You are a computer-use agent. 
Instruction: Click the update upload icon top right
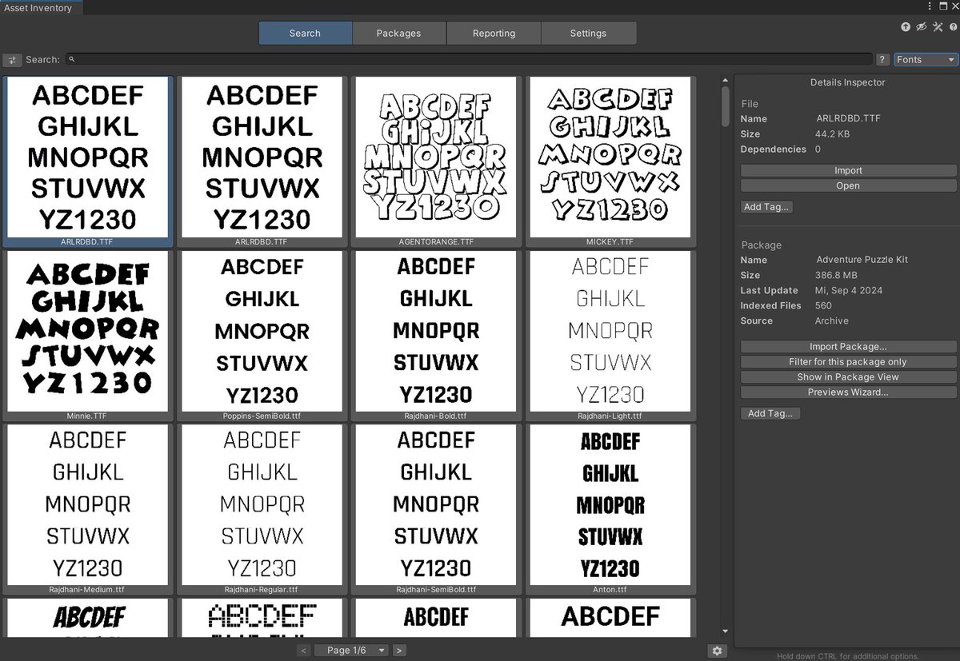tap(906, 26)
